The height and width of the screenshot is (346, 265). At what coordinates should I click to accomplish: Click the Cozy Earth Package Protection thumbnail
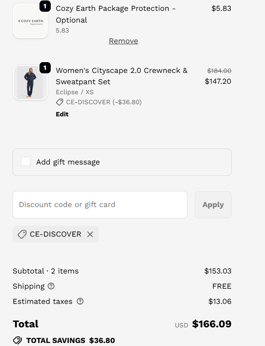coord(30,21)
